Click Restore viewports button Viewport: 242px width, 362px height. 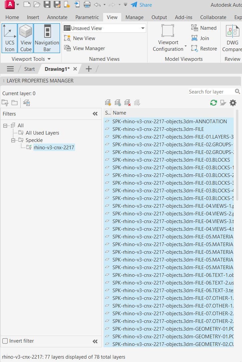[x=204, y=49]
